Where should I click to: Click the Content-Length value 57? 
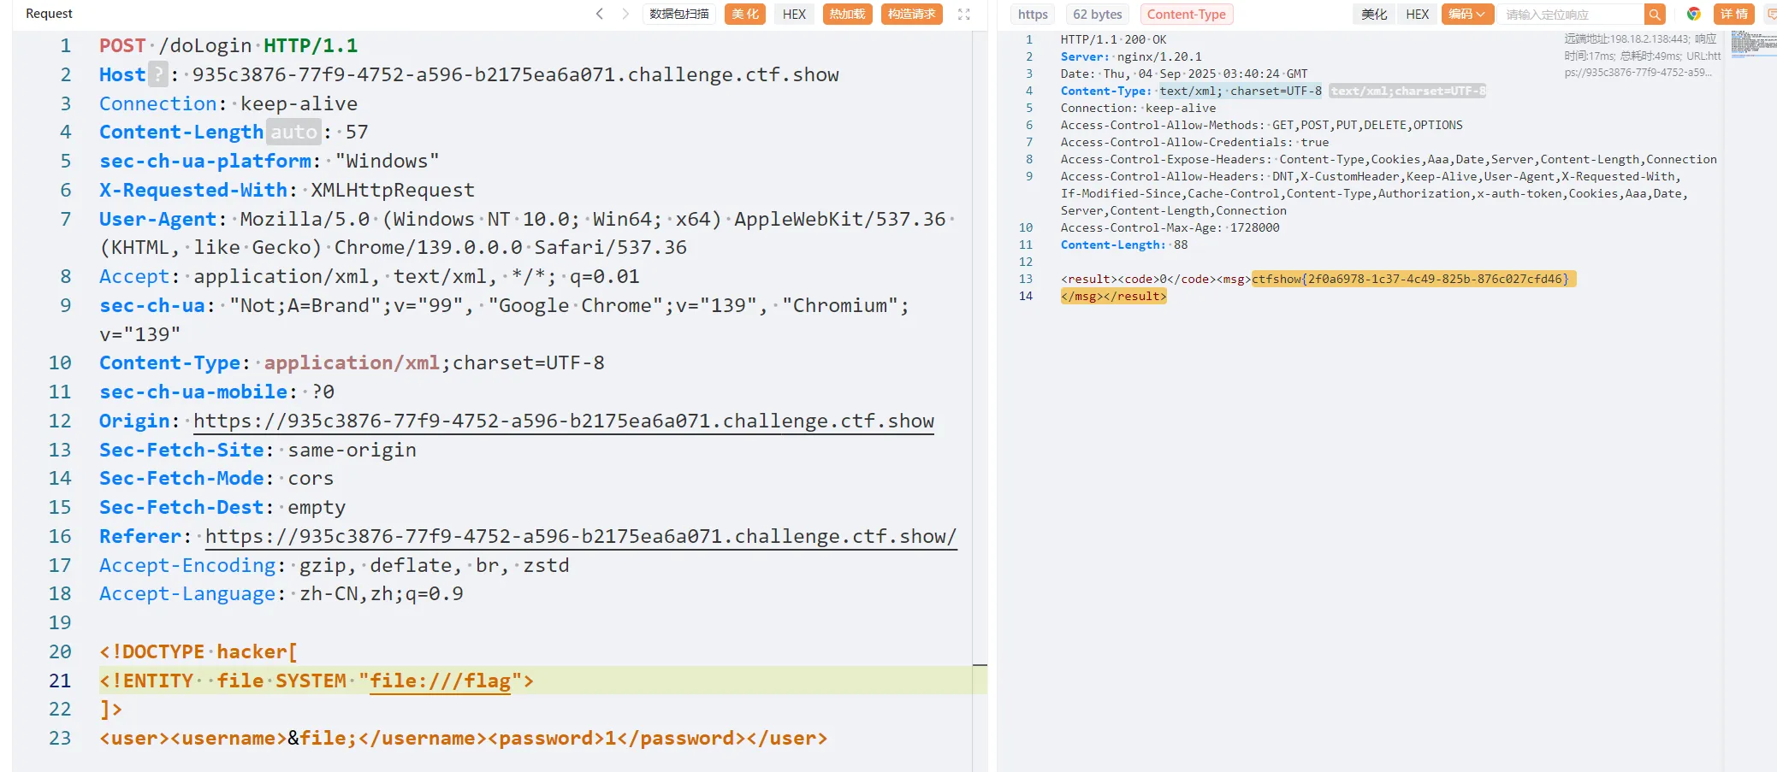[x=357, y=132]
